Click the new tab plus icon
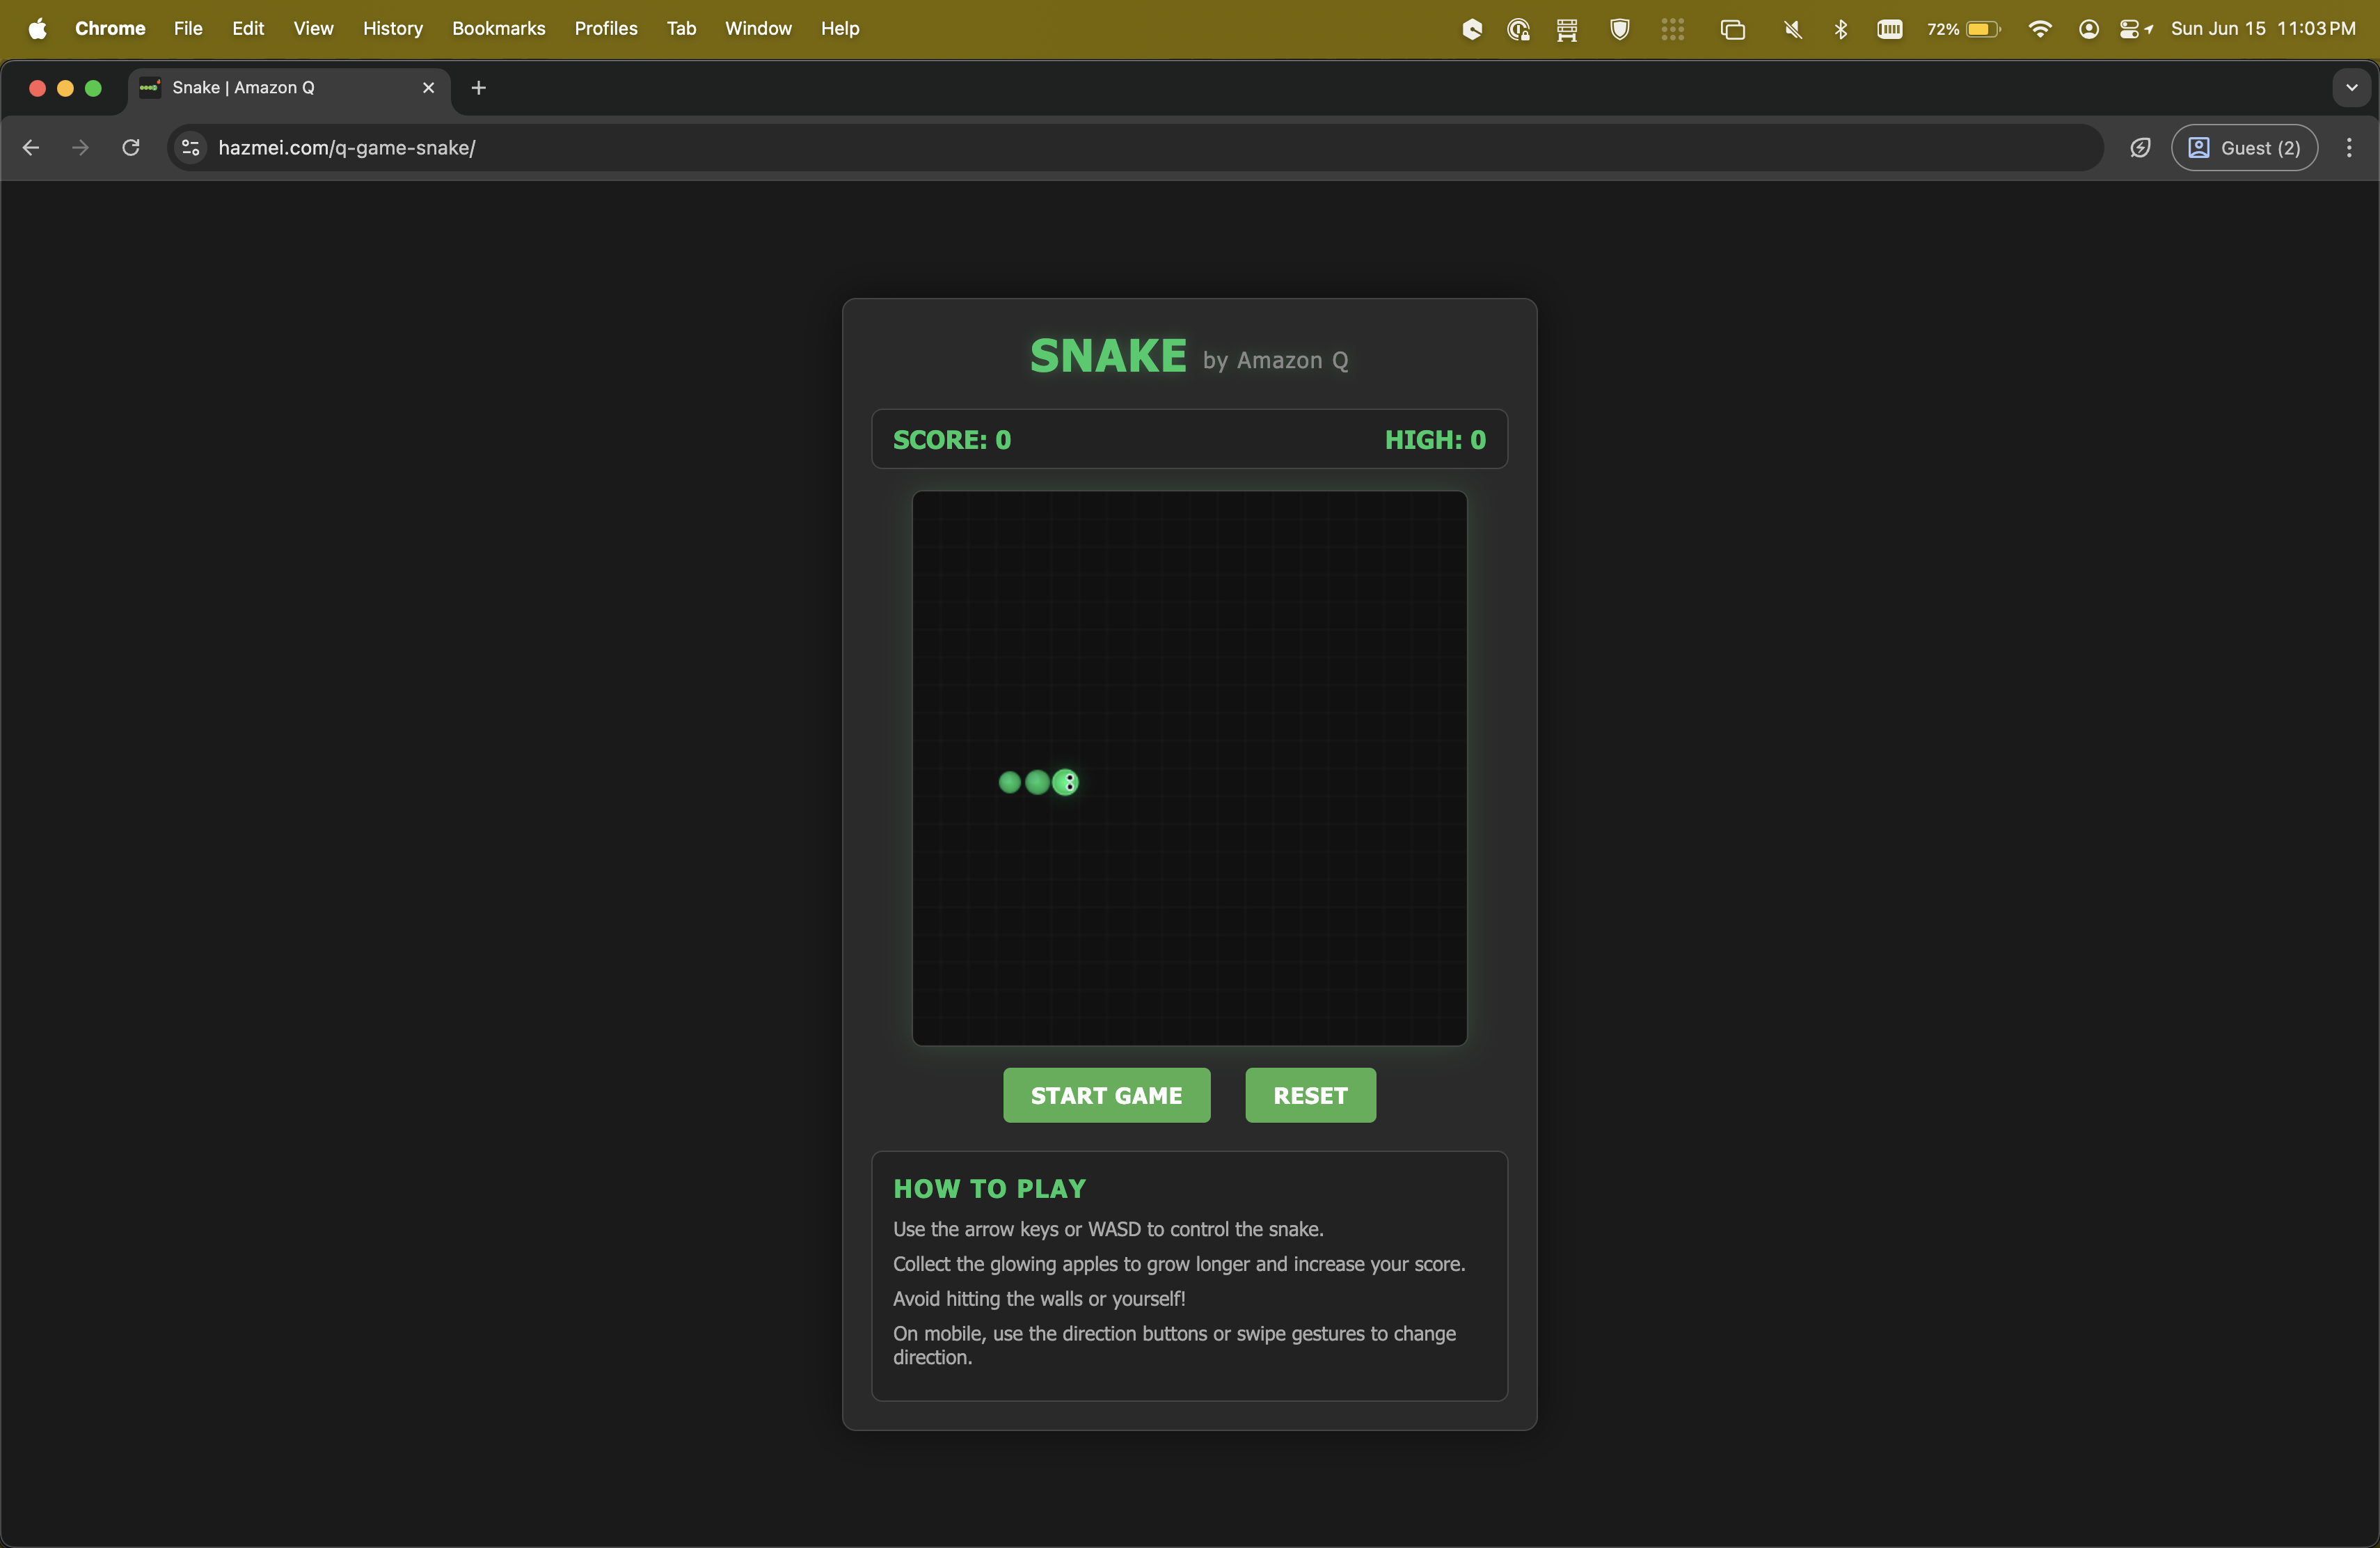 point(478,88)
